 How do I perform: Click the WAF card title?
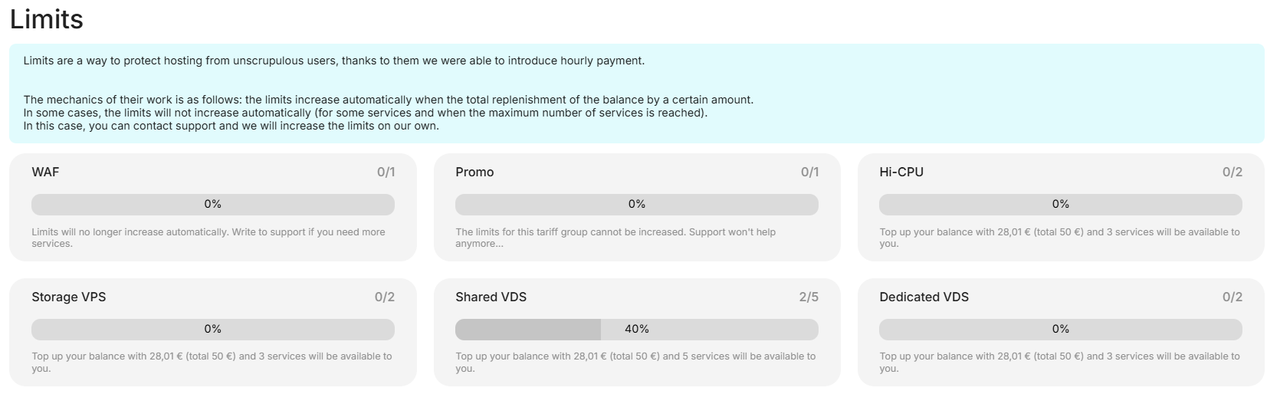tap(45, 172)
